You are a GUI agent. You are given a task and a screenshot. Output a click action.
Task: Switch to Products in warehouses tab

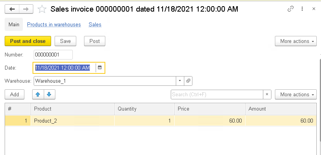54,25
